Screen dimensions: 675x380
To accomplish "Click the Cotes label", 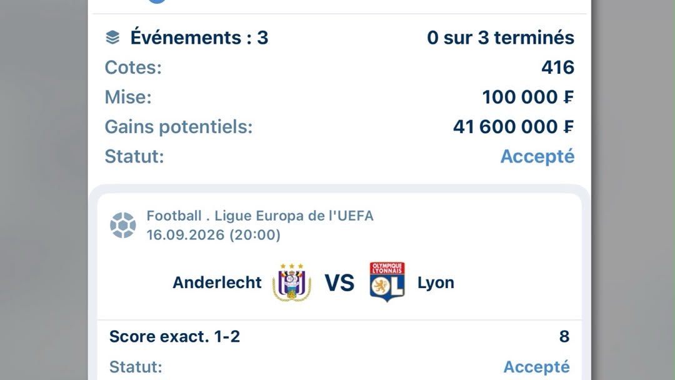I will (x=133, y=67).
